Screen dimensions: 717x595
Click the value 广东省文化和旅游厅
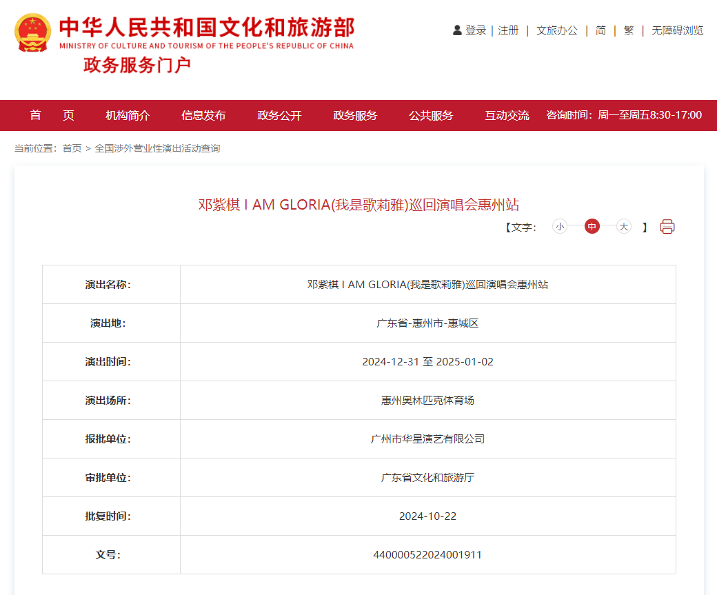coord(427,478)
